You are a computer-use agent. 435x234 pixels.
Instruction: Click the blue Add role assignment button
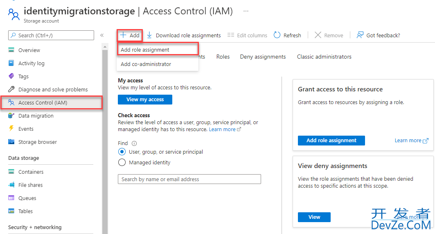(x=331, y=140)
